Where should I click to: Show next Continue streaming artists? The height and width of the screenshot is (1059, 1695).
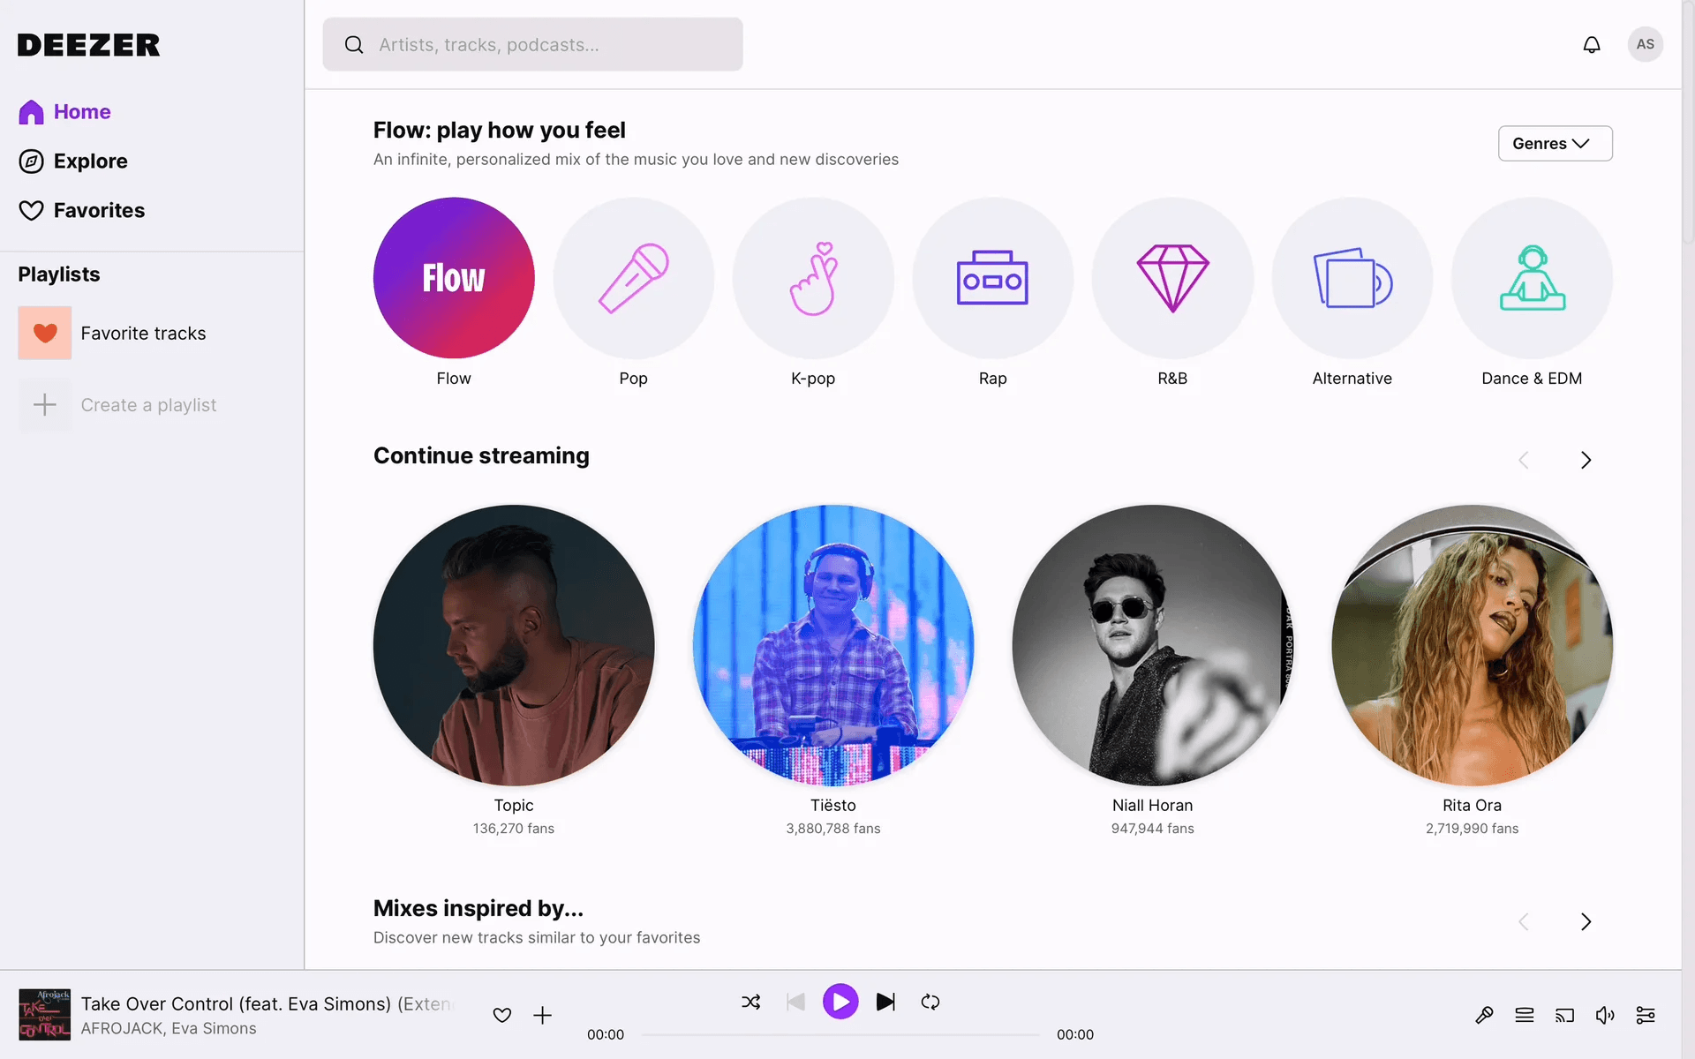point(1586,460)
